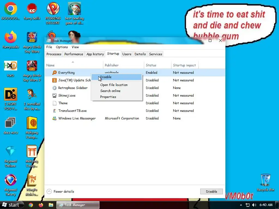This screenshot has width=279, height=209.
Task: Select the Theme startup row
Action: pos(135,103)
